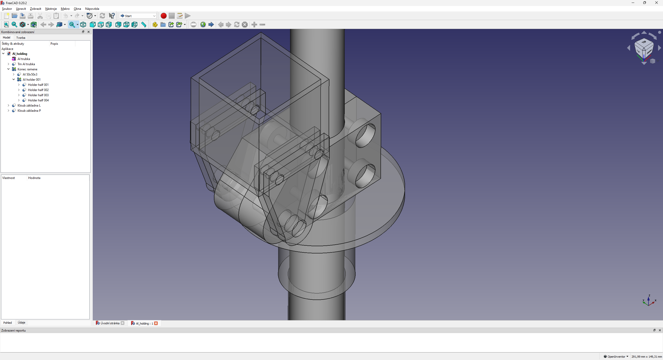The width and height of the screenshot is (663, 360).
Task: Click the measure distance ruler icon
Action: 144,25
